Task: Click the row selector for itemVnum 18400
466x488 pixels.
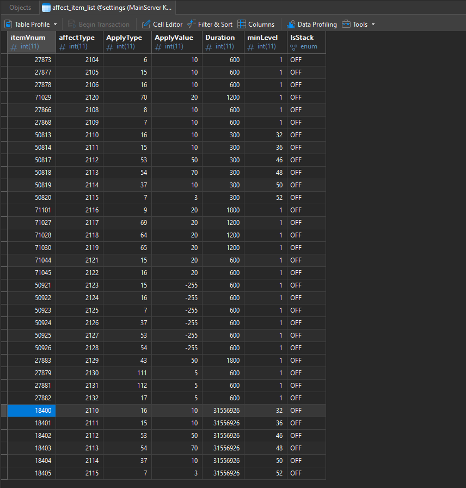Action: pos(4,411)
